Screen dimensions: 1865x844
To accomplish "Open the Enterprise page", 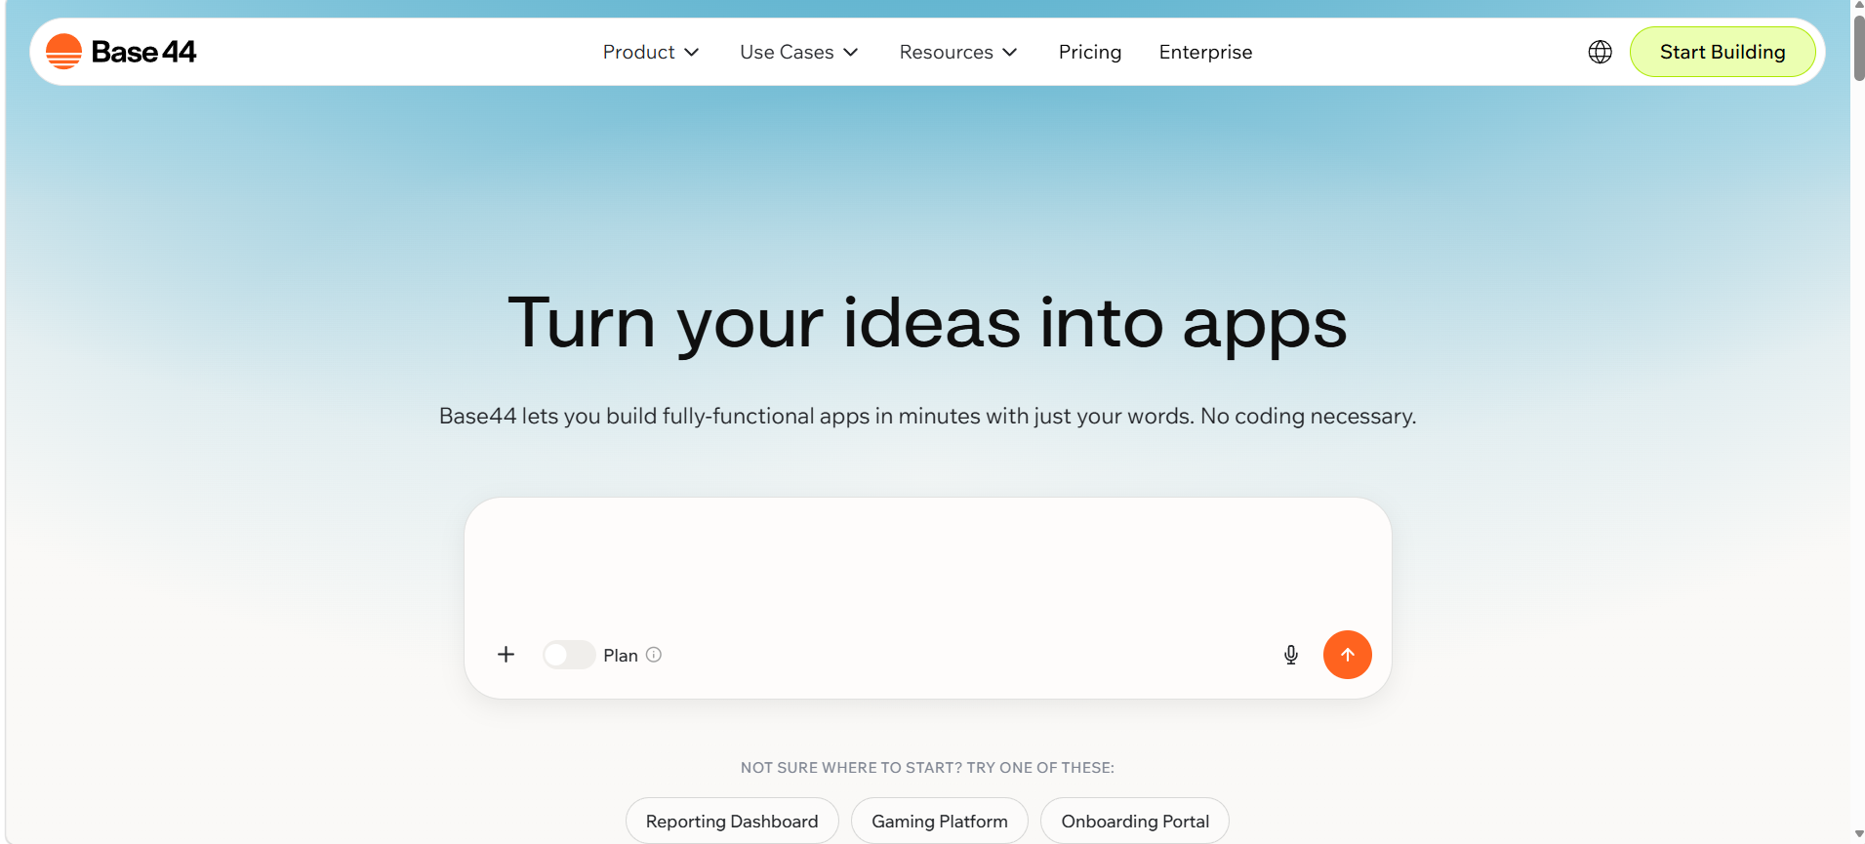I will tap(1205, 52).
